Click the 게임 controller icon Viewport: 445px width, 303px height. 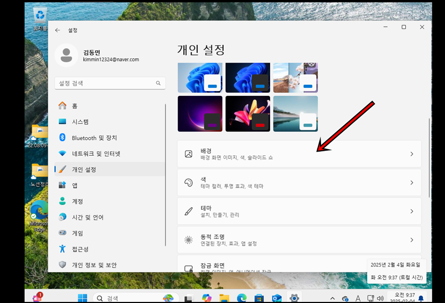(63, 233)
